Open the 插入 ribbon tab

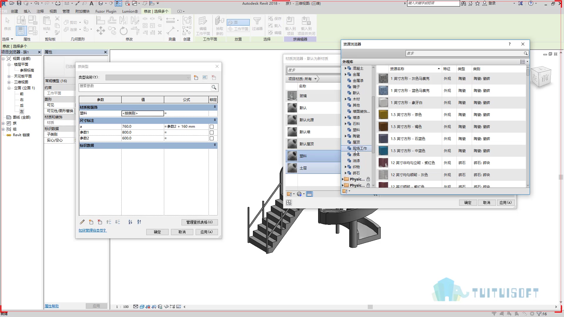[27, 11]
